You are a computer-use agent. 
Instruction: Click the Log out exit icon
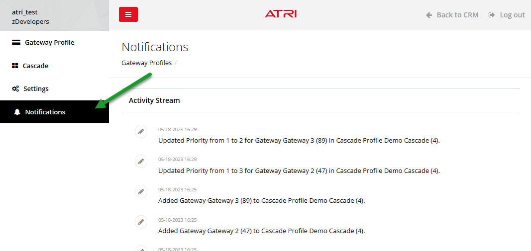coord(492,15)
